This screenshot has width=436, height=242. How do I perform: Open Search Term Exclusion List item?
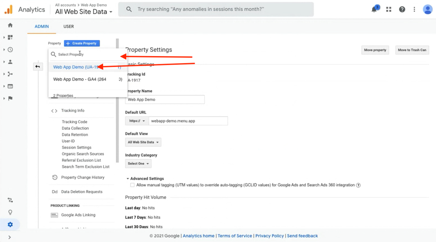[86, 167]
